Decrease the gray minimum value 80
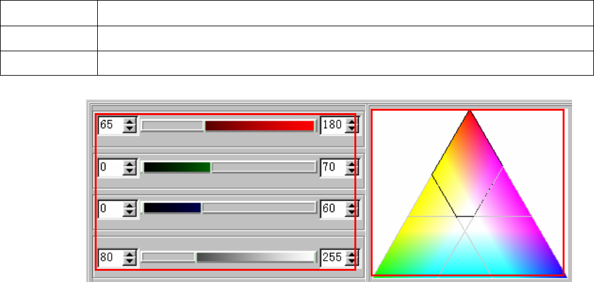The height and width of the screenshot is (282, 594). [130, 262]
